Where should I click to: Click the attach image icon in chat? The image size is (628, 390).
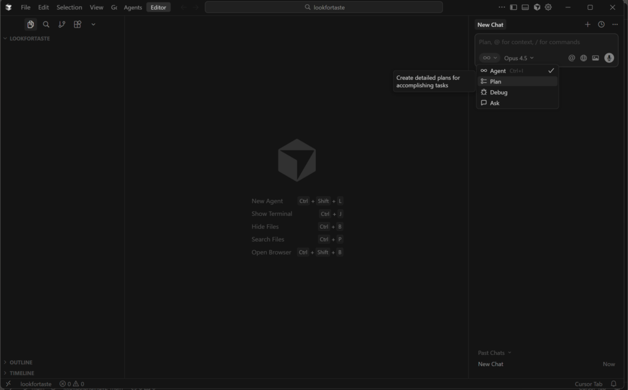coord(595,58)
